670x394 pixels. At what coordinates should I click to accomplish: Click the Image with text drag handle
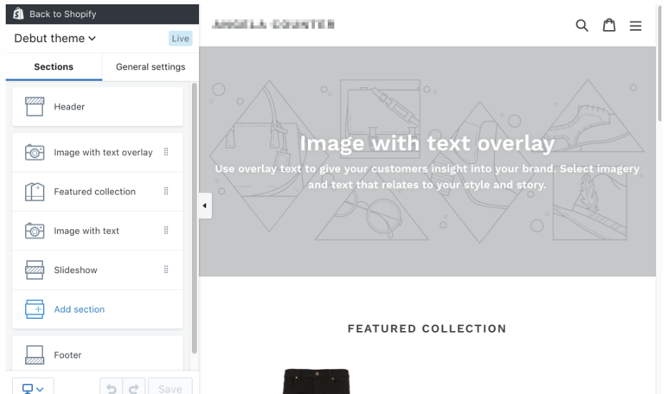pos(166,230)
